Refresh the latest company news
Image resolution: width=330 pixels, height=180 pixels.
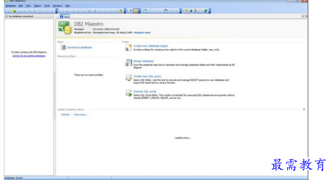click(65, 114)
